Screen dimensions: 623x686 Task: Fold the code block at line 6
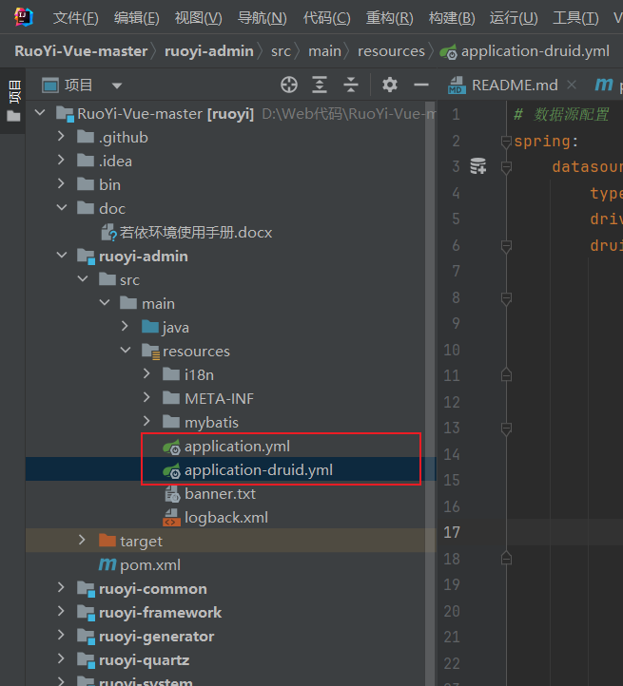pos(506,246)
